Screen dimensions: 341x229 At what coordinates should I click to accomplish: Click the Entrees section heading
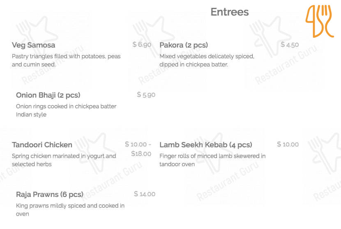(230, 12)
